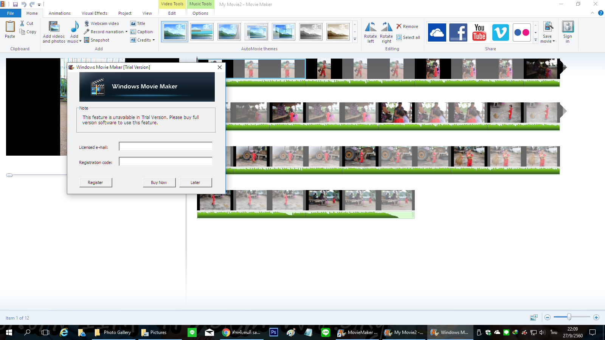Image resolution: width=605 pixels, height=340 pixels.
Task: Open the File menu
Action: (11, 13)
